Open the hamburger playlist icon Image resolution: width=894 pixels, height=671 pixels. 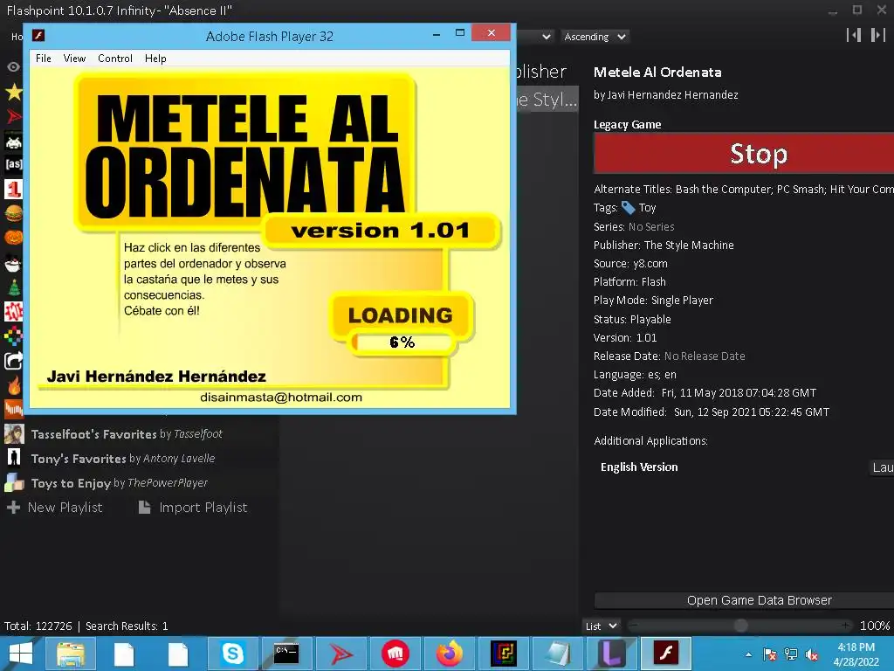[x=14, y=213]
